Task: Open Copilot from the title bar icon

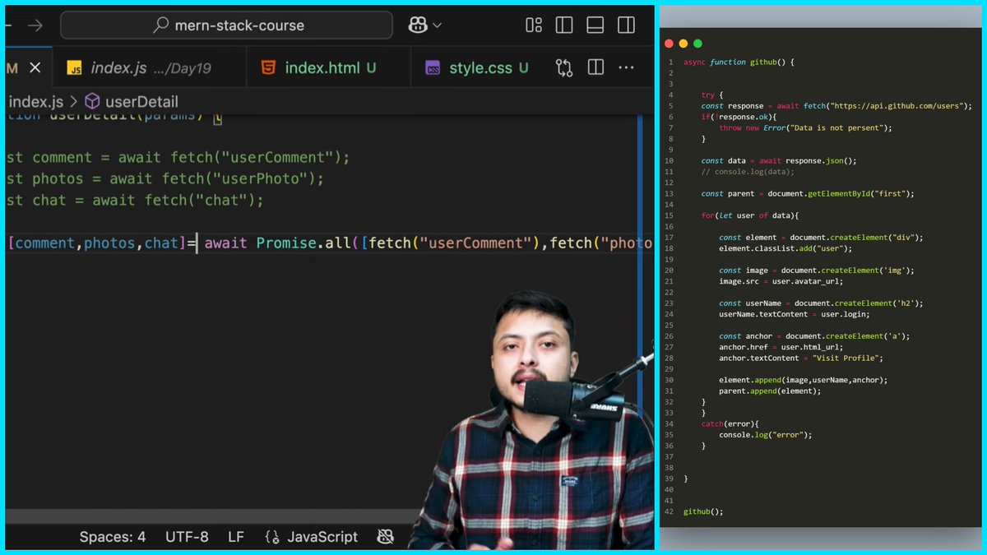Action: (418, 25)
